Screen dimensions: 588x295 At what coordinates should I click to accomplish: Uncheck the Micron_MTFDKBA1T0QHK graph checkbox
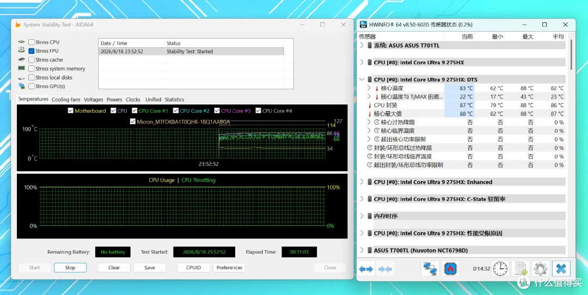click(x=132, y=121)
